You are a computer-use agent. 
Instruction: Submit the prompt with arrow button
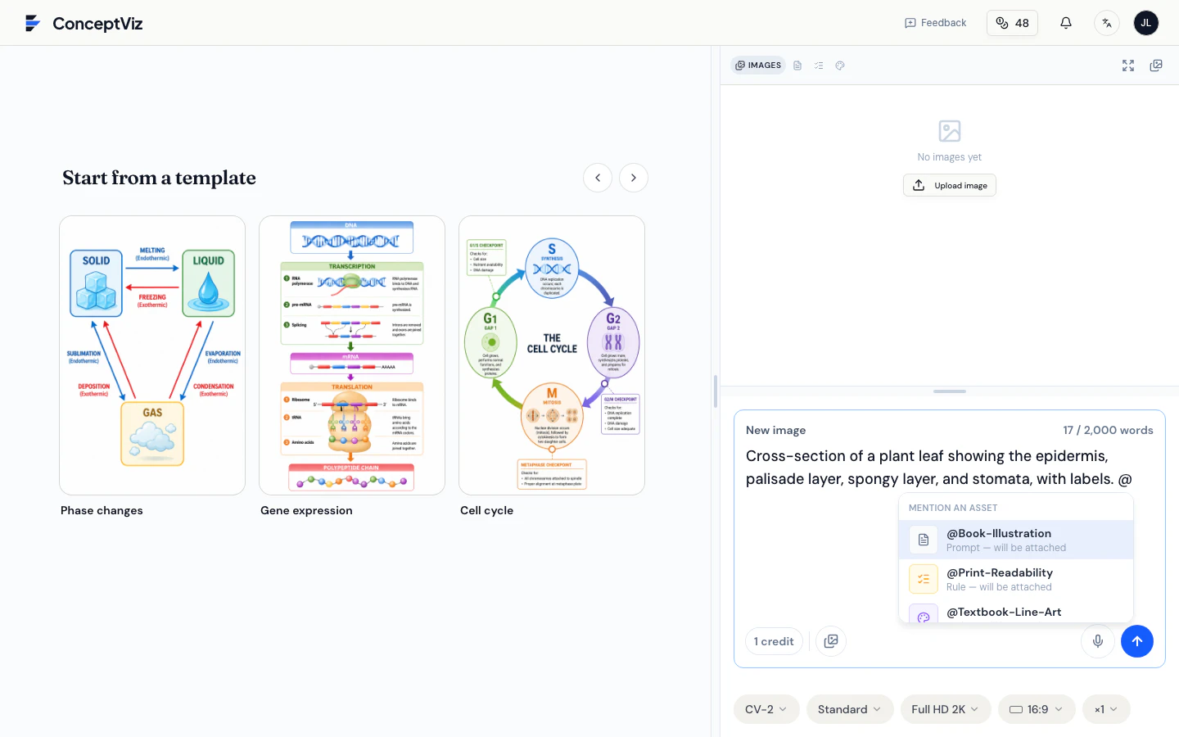point(1137,641)
